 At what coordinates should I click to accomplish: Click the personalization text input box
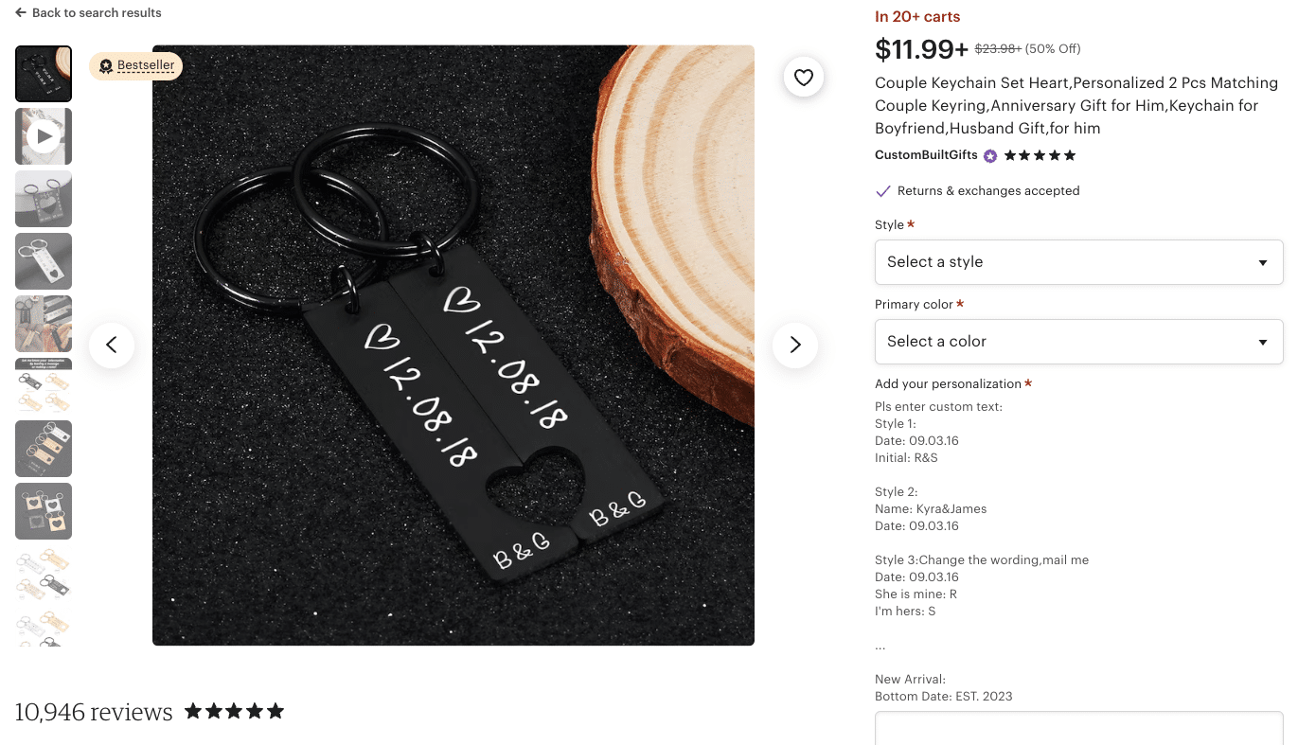pyautogui.click(x=1078, y=729)
